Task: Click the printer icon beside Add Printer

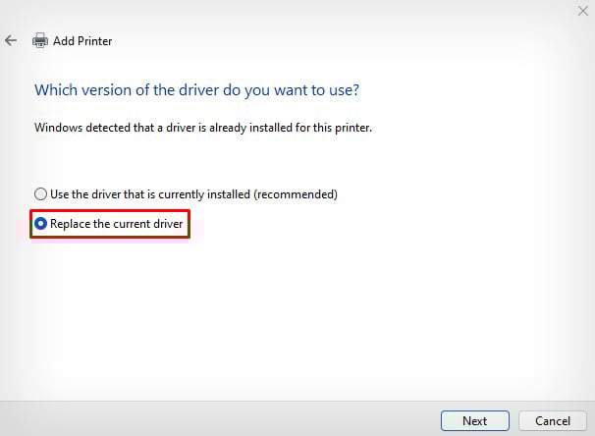Action: pyautogui.click(x=40, y=40)
